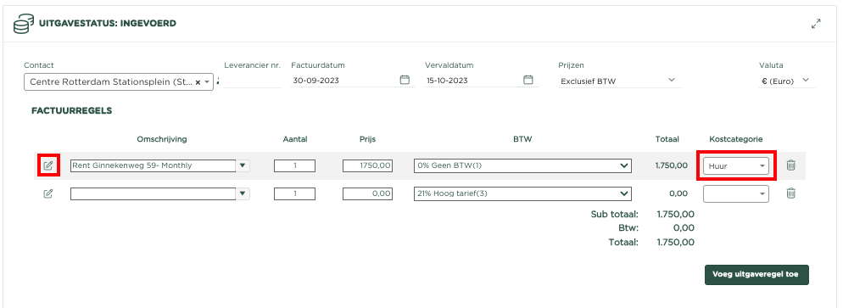The image size is (843, 308).
Task: Click the coin stack icon next to Uitgavestatus
Action: [25, 25]
